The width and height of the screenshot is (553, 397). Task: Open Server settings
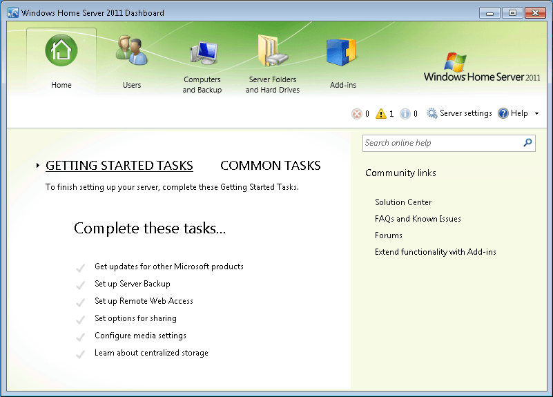pyautogui.click(x=465, y=113)
